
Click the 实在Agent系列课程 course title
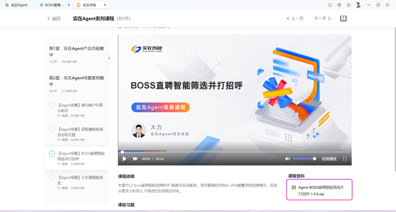93,18
